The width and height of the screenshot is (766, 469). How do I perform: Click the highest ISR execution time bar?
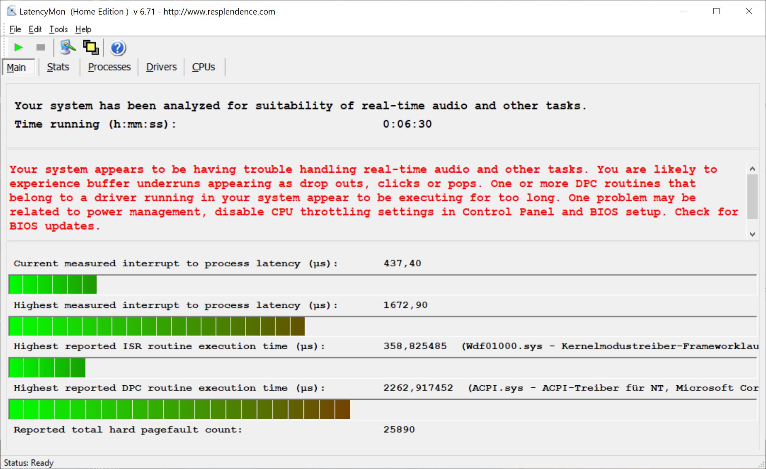coord(383,368)
